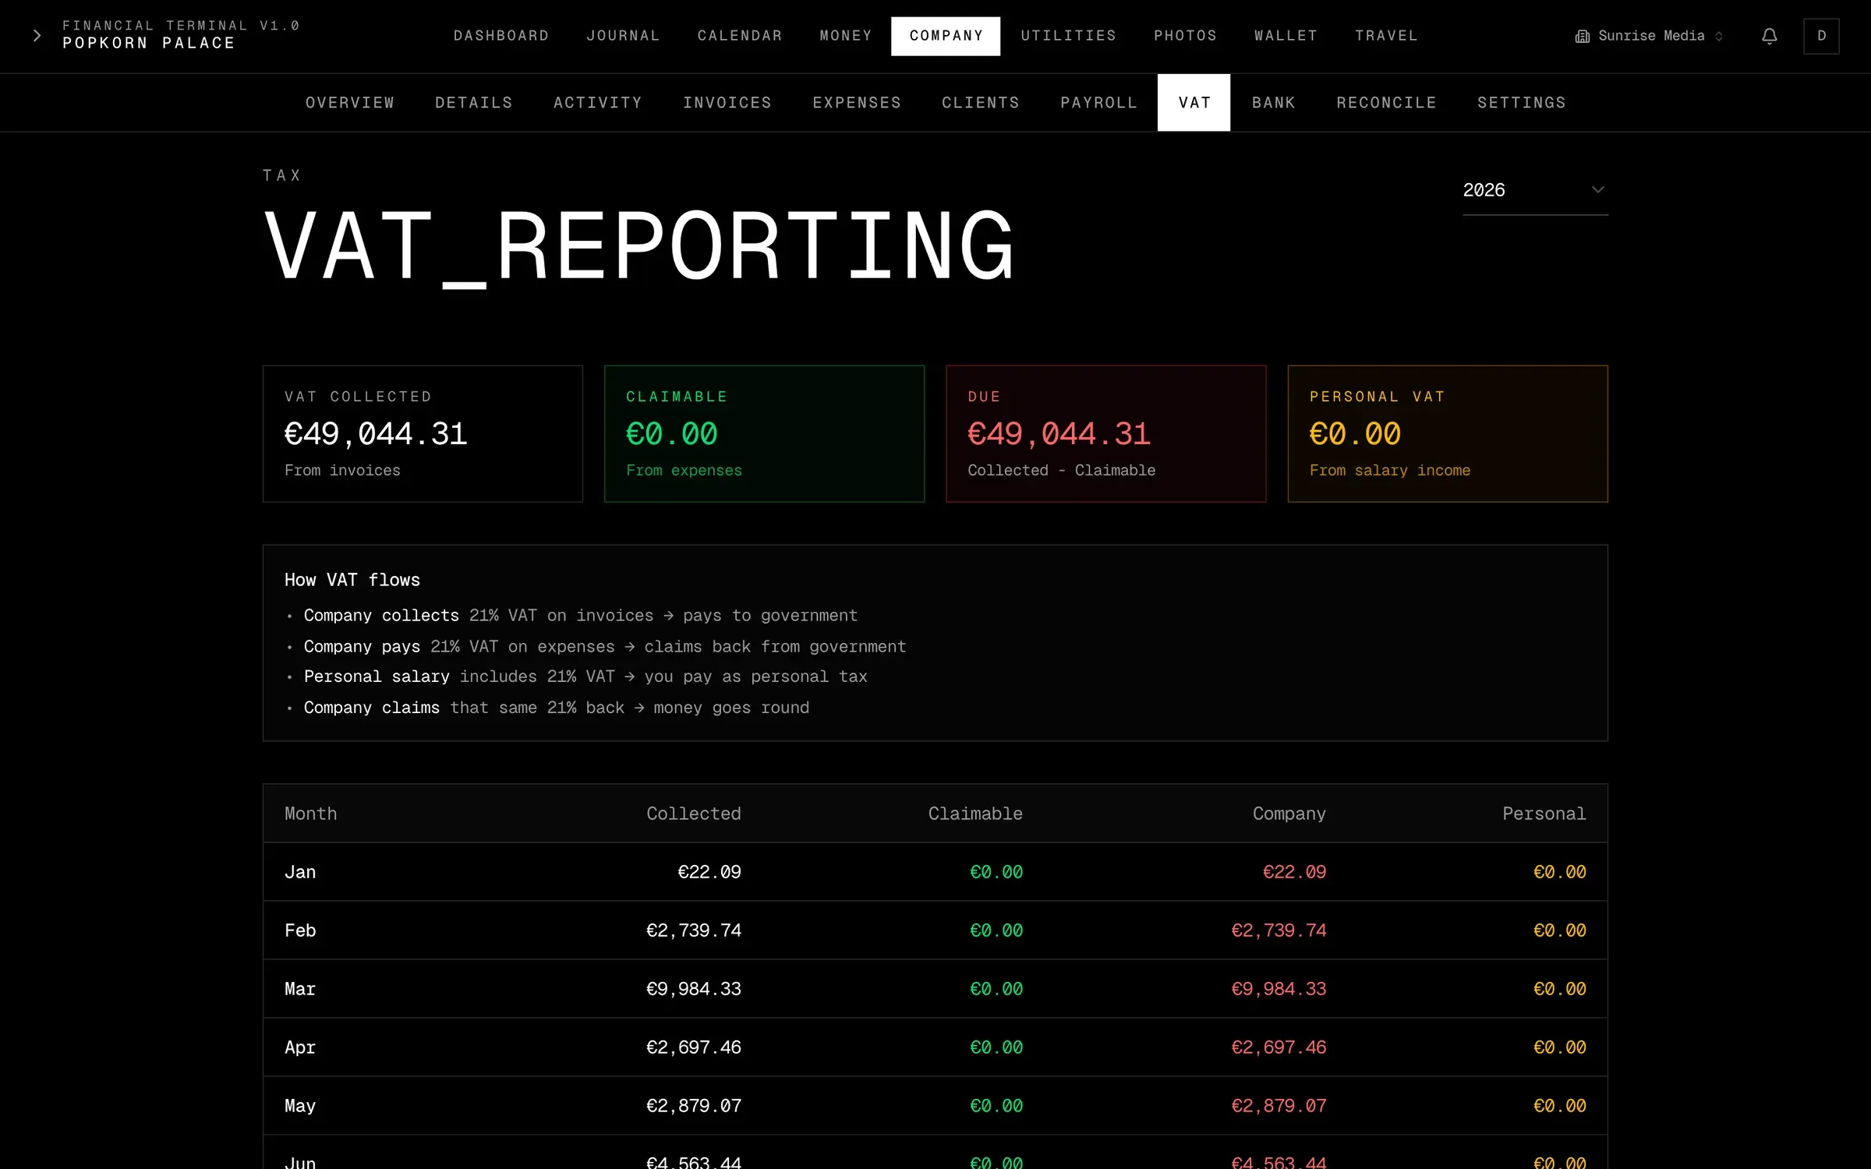Open the Utilities section
Viewport: 1871px width, 1169px height.
coord(1068,36)
